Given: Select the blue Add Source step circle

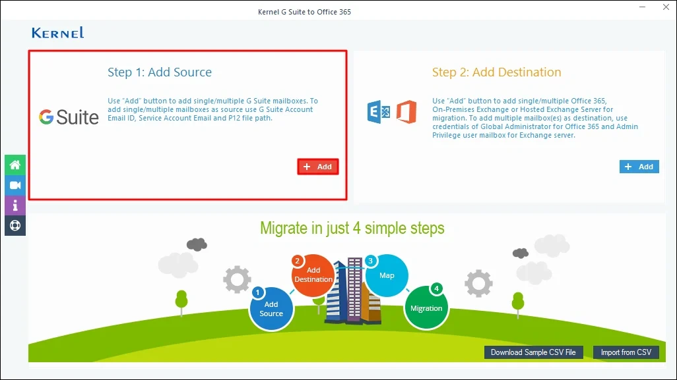Looking at the screenshot, I should tap(271, 308).
